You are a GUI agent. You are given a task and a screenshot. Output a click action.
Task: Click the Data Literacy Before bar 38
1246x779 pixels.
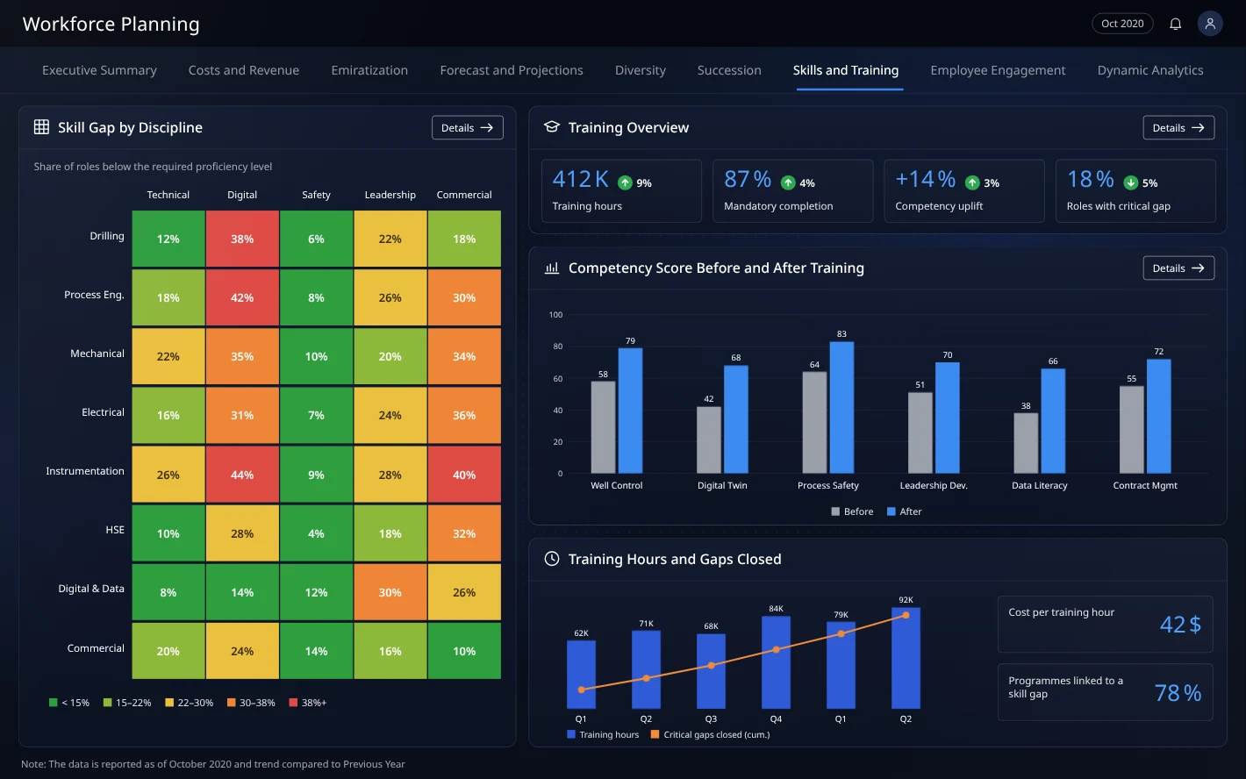1026,444
